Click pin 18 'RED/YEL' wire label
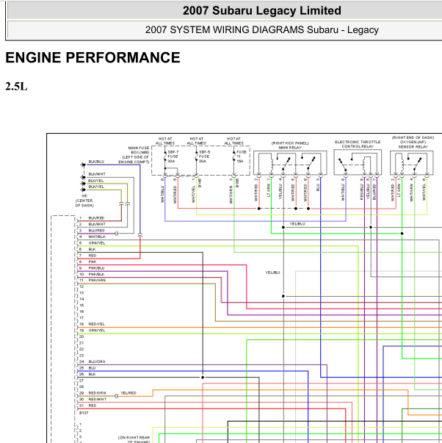 tap(97, 324)
